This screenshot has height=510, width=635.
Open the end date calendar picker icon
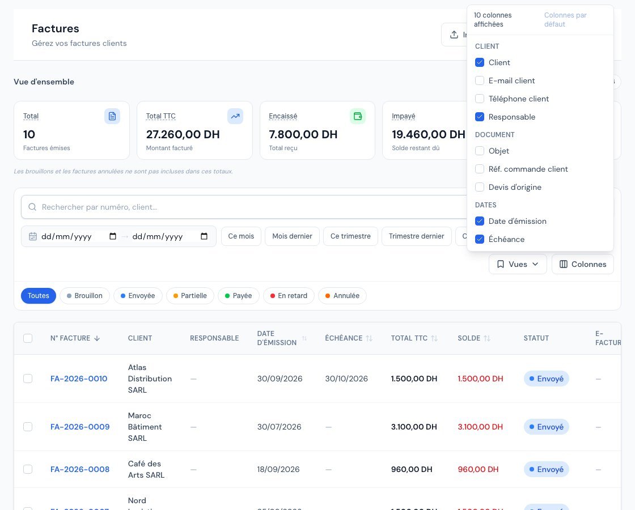pyautogui.click(x=204, y=236)
